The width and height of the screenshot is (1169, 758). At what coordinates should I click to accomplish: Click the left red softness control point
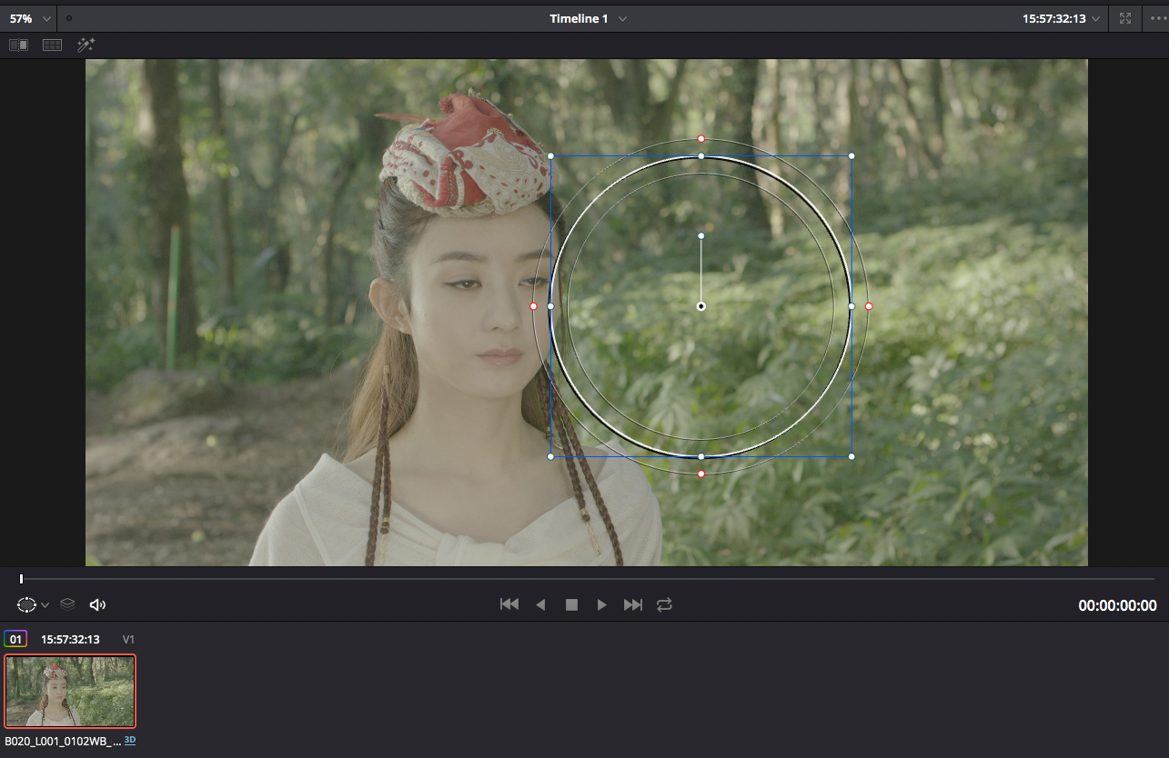tap(534, 307)
